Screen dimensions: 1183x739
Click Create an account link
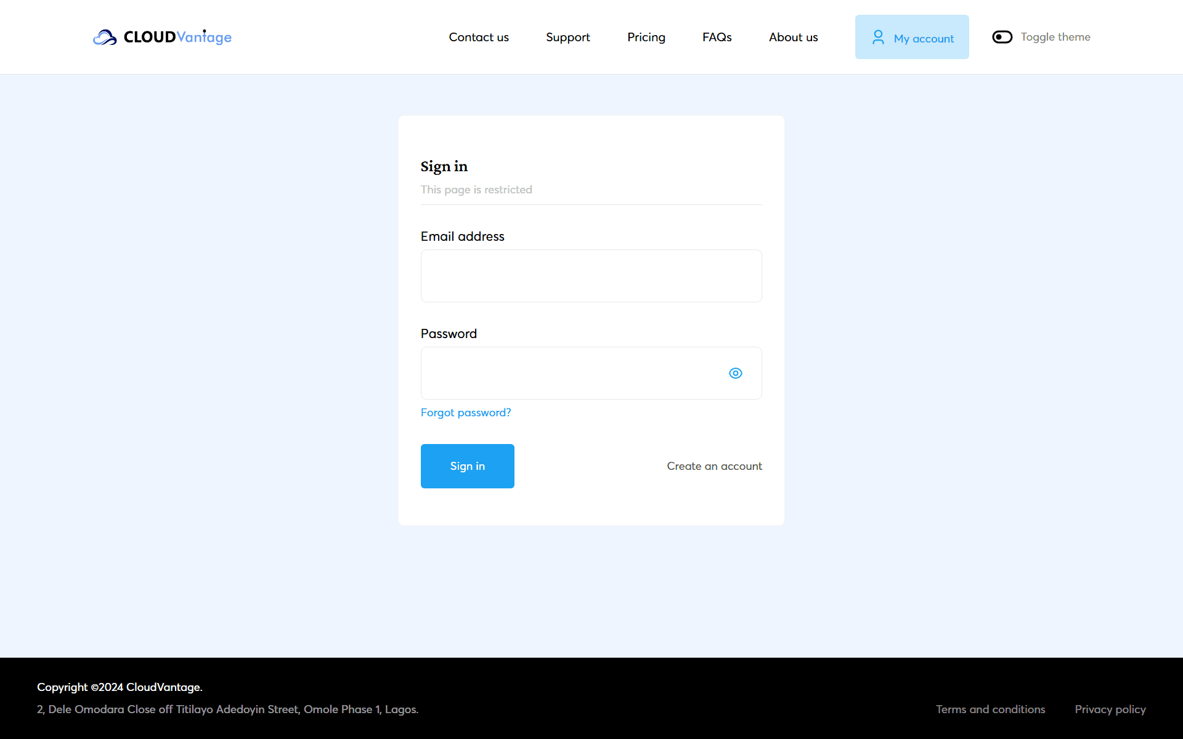point(714,466)
